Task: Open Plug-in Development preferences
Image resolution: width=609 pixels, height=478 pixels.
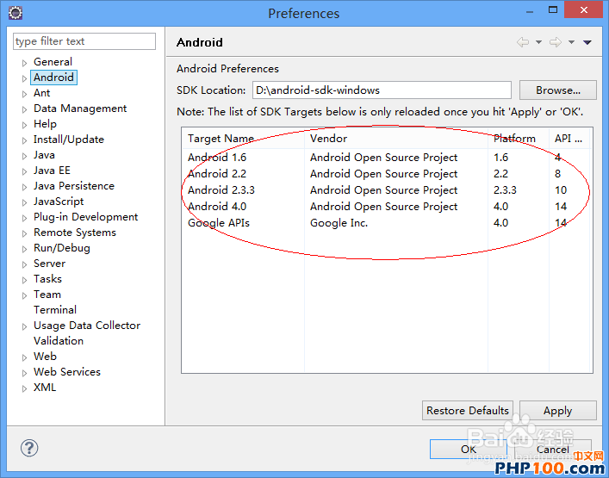Action: click(x=85, y=217)
